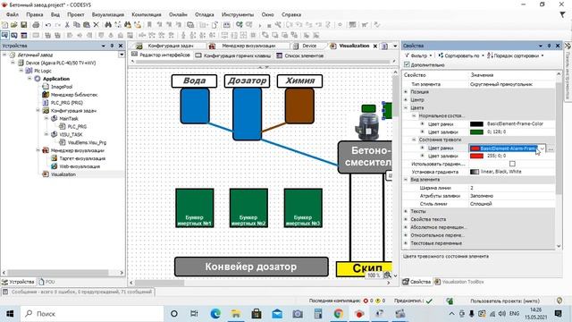The height and width of the screenshot is (322, 572).
Task: Collapse the Цвета property group
Action: (406, 107)
